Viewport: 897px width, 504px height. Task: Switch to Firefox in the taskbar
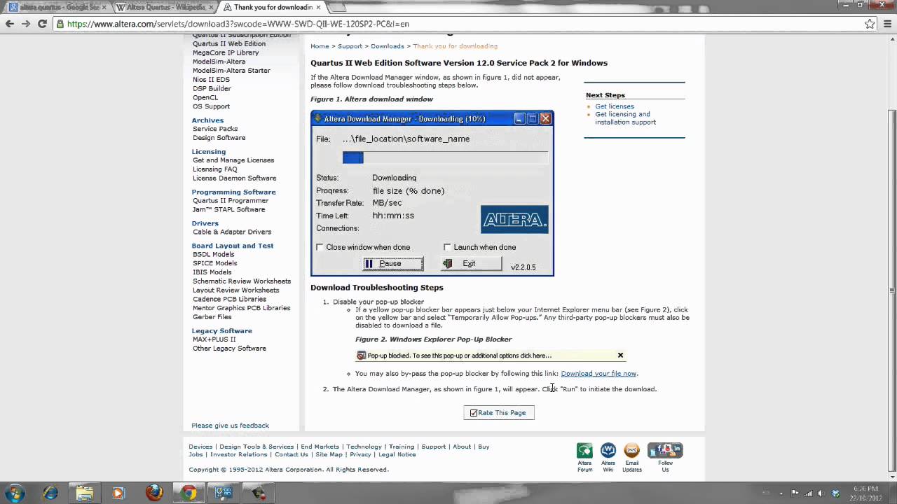153,493
